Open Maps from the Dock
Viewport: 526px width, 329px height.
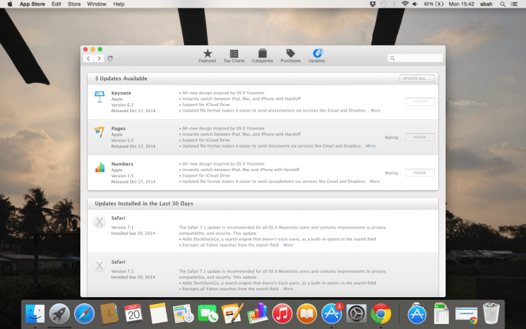(183, 314)
